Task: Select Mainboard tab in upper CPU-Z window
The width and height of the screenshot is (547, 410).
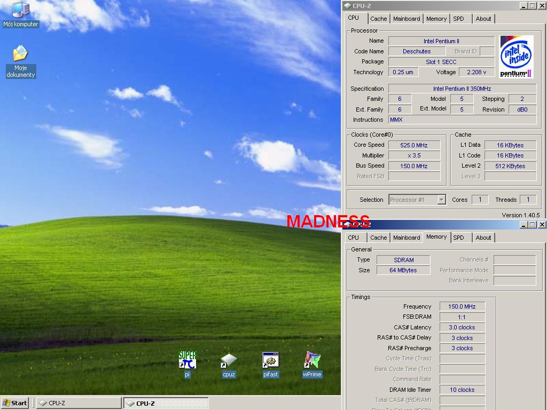Action: [x=407, y=19]
